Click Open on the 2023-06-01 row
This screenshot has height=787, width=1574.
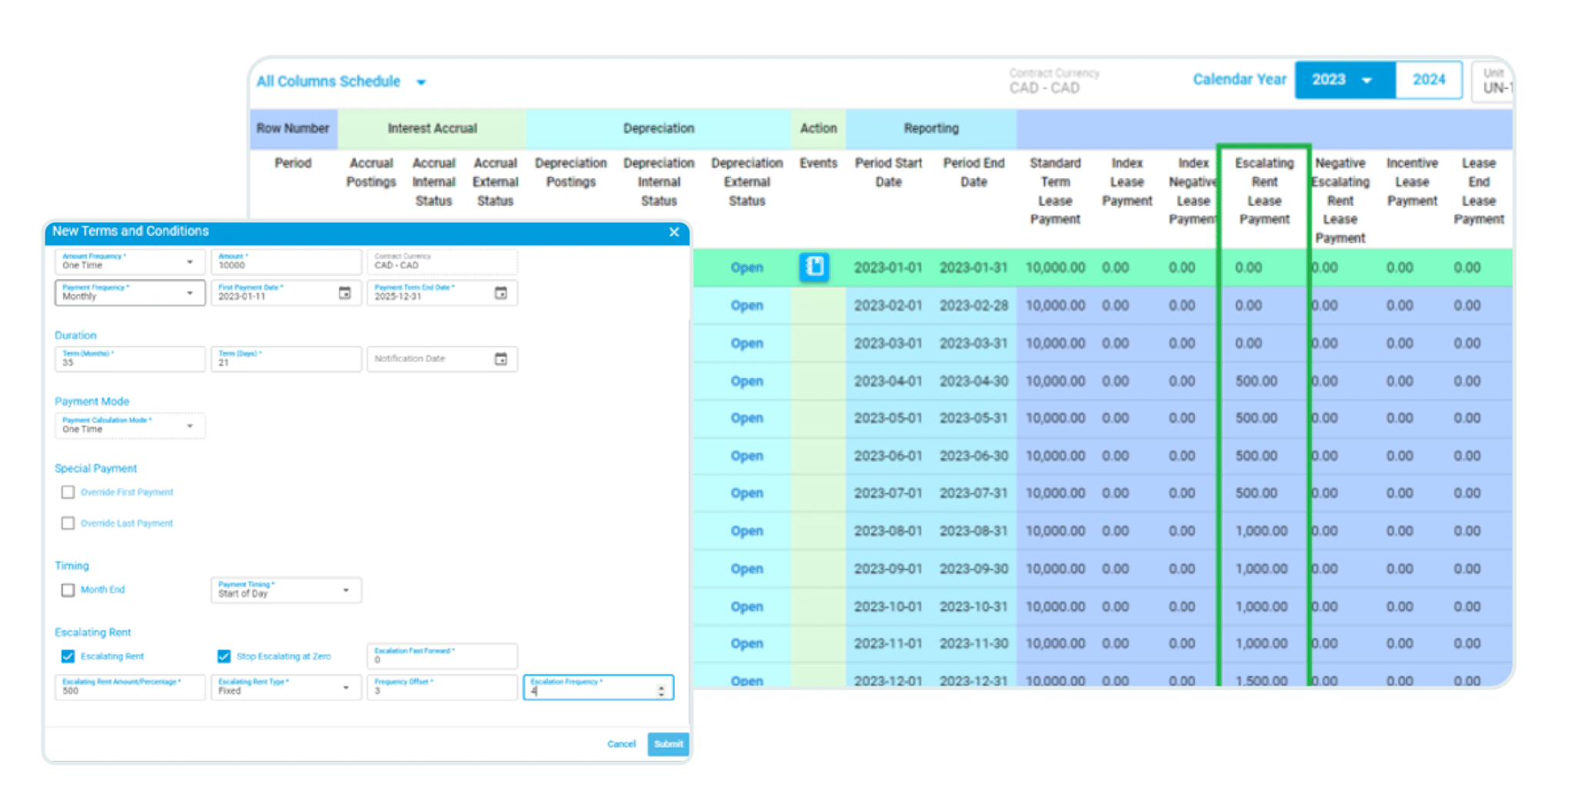[x=746, y=455]
